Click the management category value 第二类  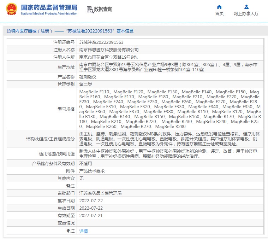click(x=85, y=84)
